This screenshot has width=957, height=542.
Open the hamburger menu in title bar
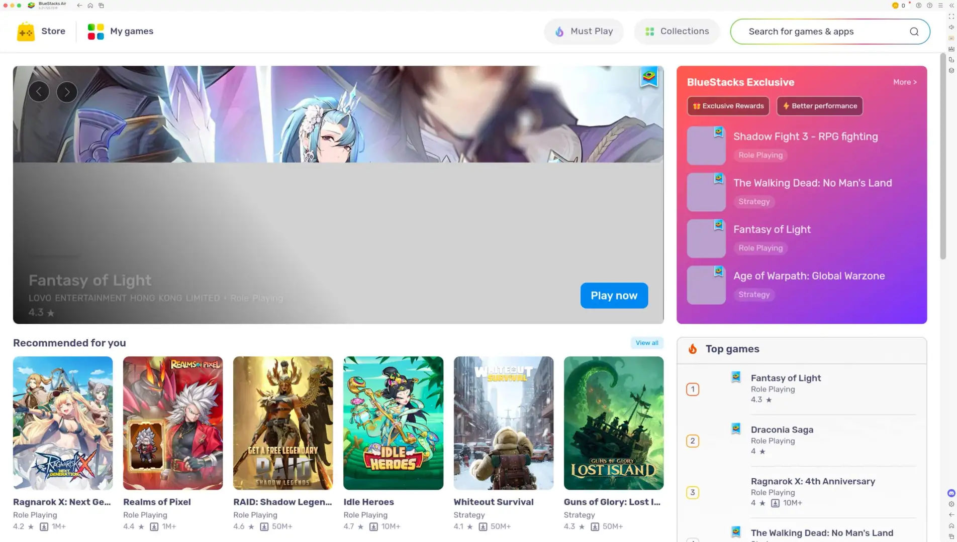[x=940, y=6]
